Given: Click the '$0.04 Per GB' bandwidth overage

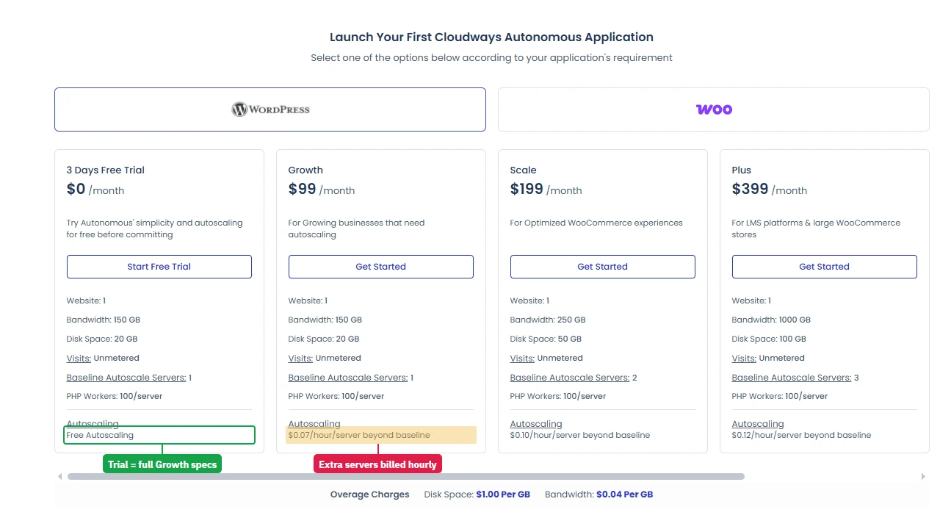Looking at the screenshot, I should tap(625, 494).
